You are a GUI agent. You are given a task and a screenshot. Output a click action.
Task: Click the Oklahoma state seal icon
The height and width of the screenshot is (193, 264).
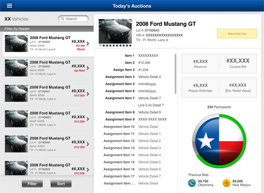[x=192, y=183]
